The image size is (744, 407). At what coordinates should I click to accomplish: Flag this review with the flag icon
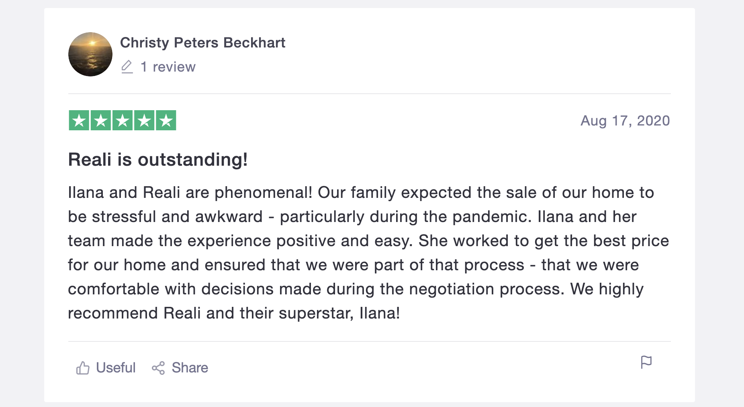[x=646, y=362]
